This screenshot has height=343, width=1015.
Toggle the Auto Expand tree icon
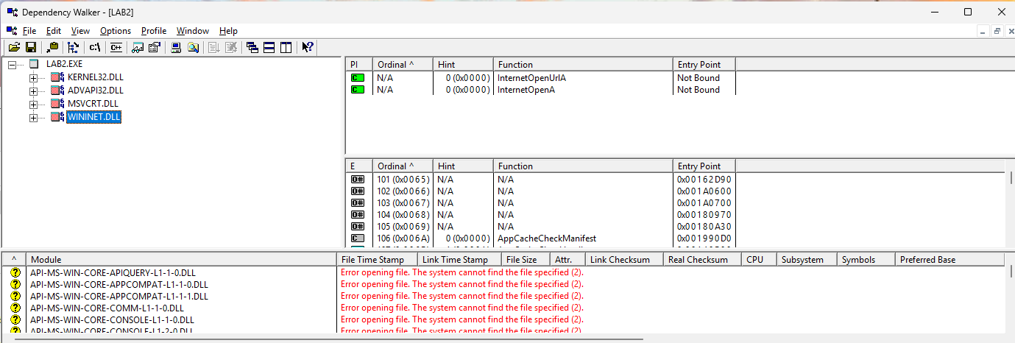click(73, 47)
